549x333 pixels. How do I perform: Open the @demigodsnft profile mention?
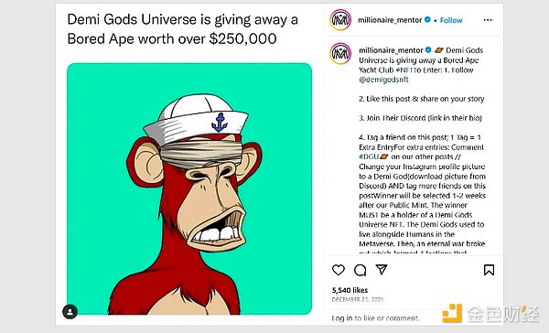383,80
